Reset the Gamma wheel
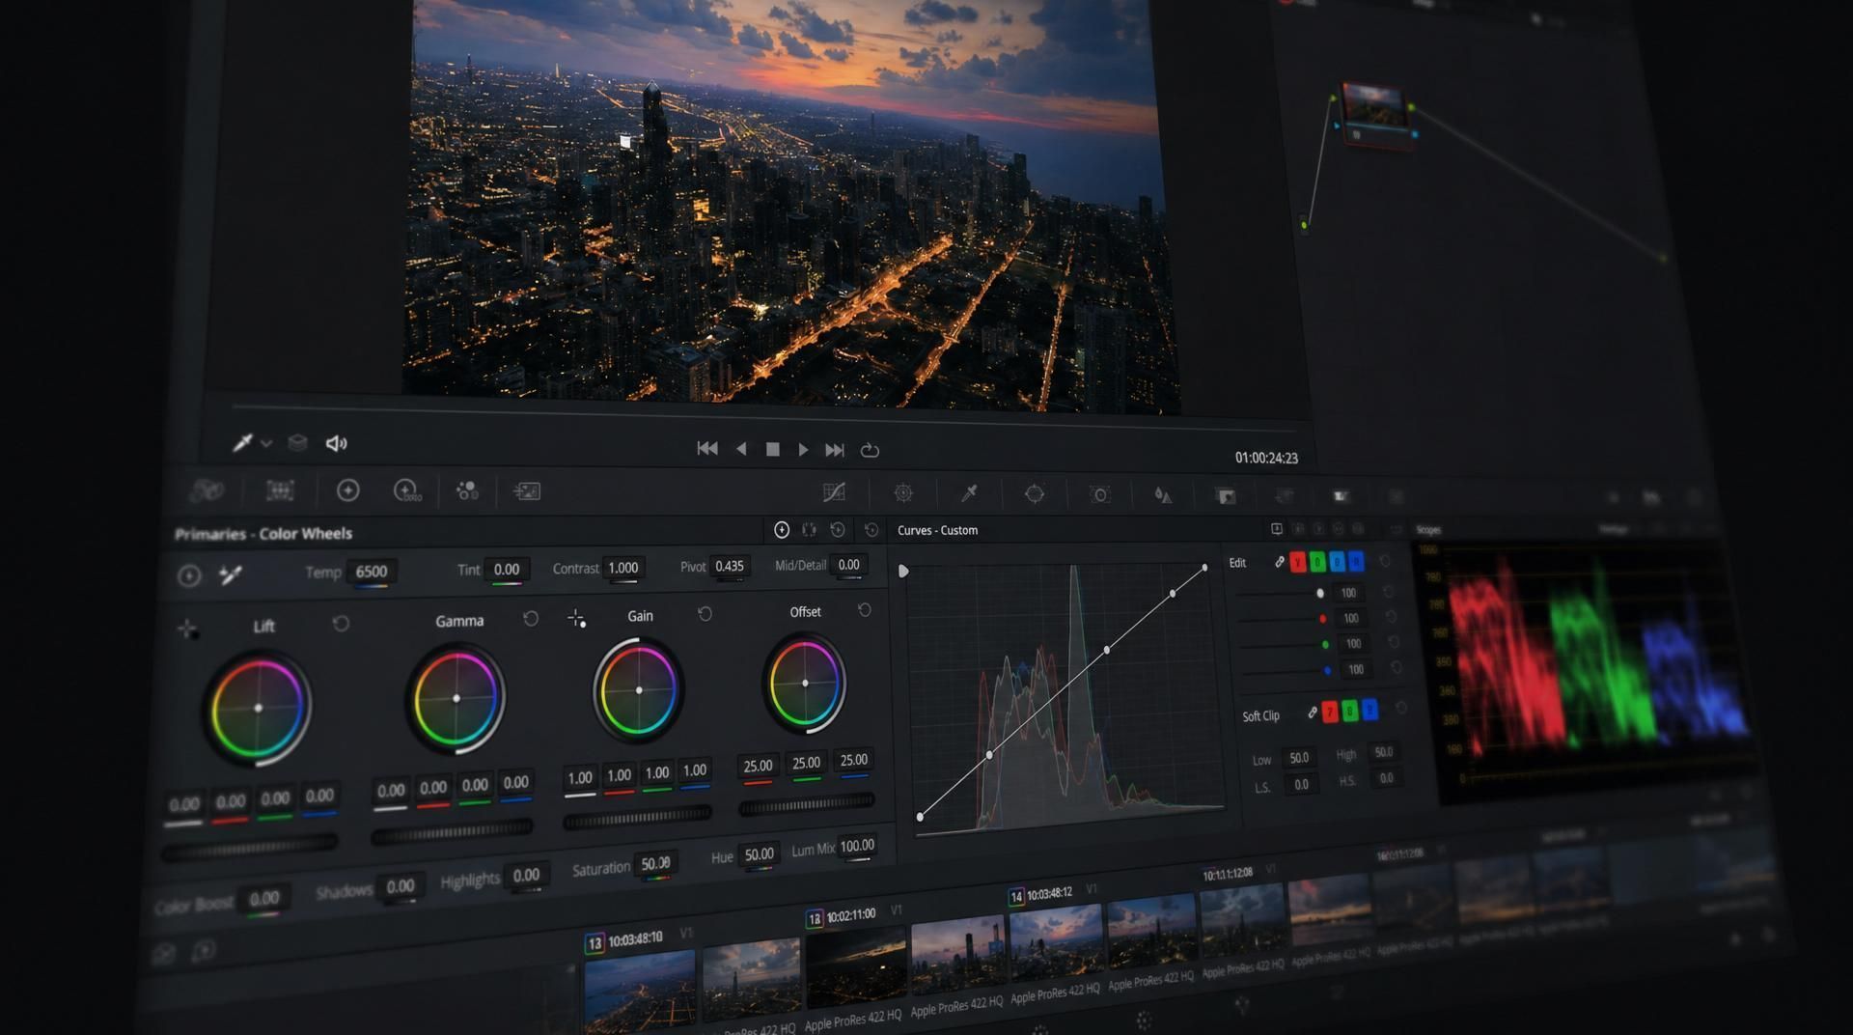The height and width of the screenshot is (1035, 1853). pyautogui.click(x=531, y=618)
